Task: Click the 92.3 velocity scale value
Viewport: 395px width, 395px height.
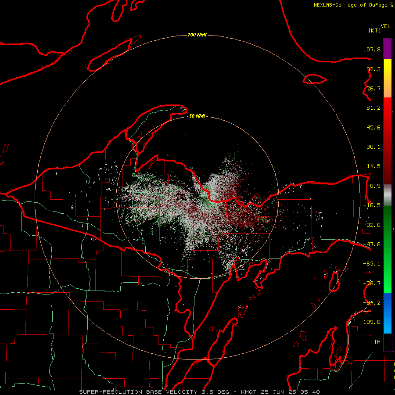Action: point(373,69)
